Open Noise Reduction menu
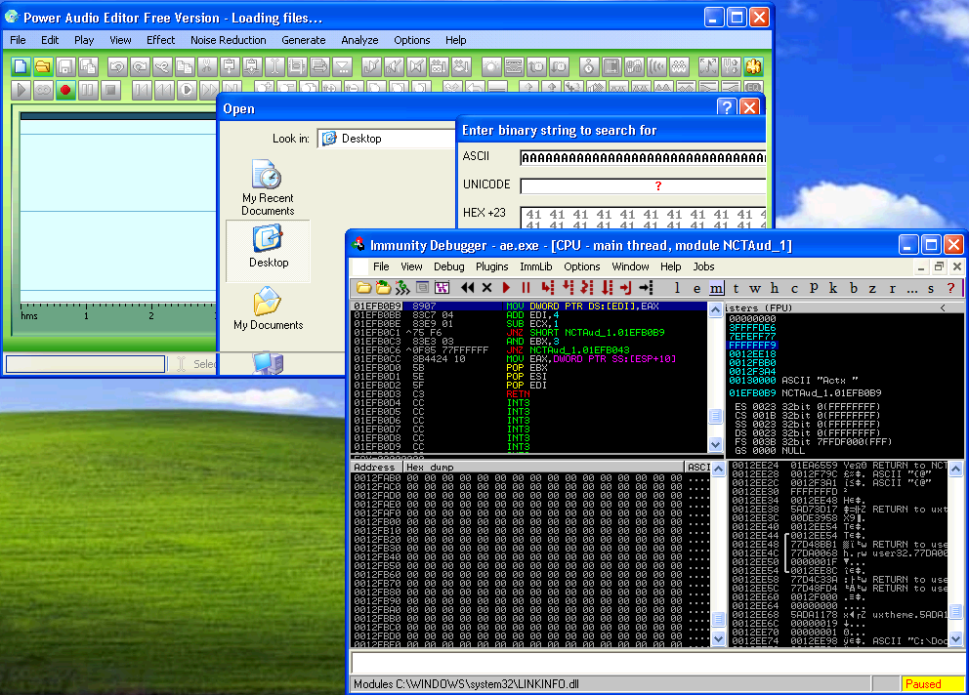The height and width of the screenshot is (695, 969). coord(228,40)
